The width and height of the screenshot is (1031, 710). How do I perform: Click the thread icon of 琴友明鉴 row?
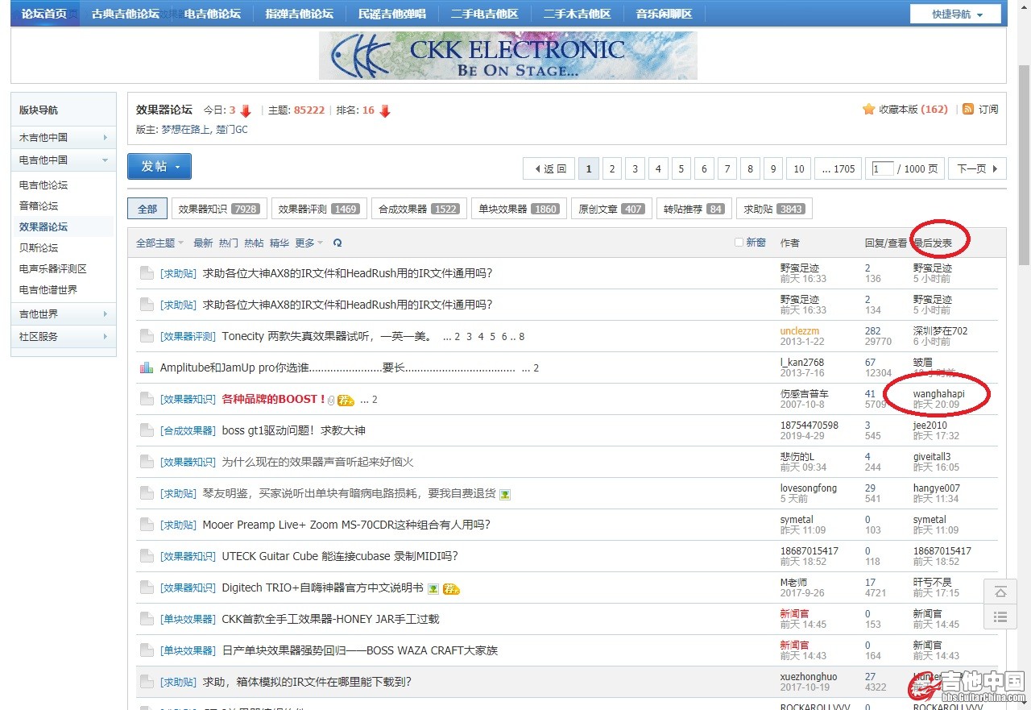pyautogui.click(x=146, y=493)
